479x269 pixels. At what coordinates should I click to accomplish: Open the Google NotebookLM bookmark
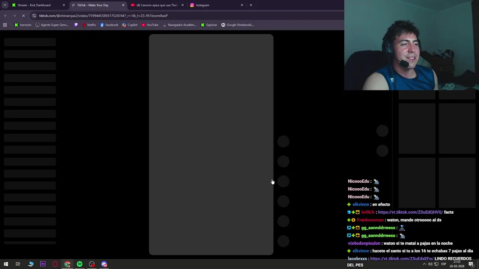238,25
